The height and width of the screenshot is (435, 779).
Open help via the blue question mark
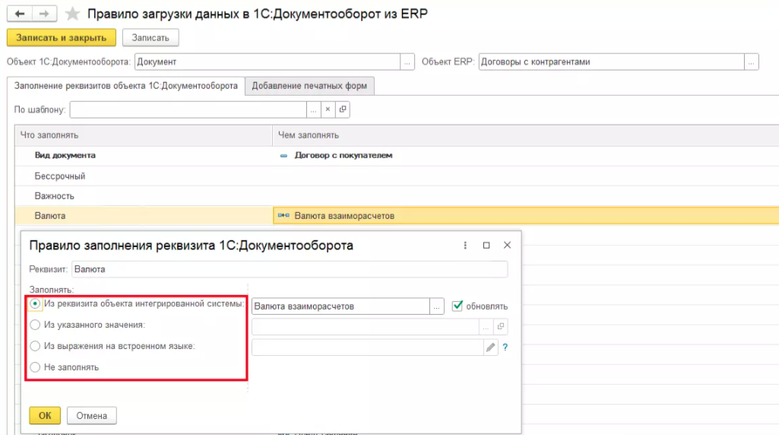(x=505, y=347)
